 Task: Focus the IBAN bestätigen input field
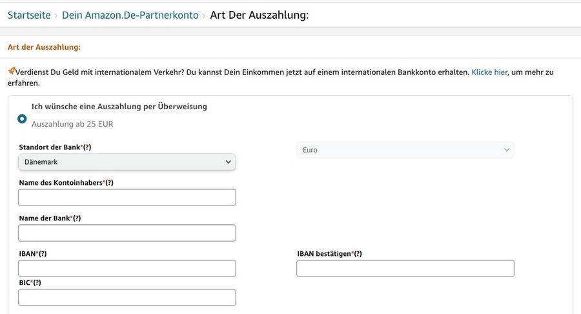click(x=405, y=269)
